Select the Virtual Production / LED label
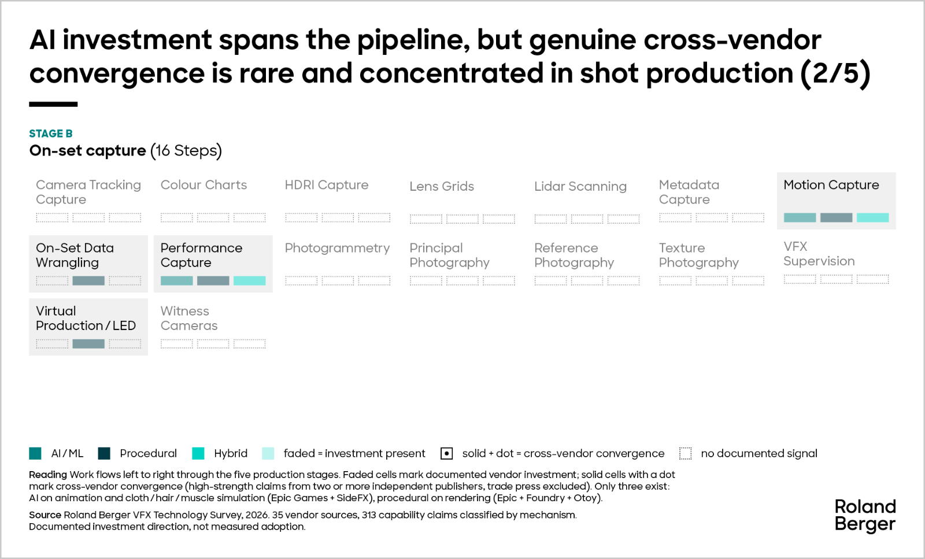This screenshot has width=925, height=559. (86, 318)
